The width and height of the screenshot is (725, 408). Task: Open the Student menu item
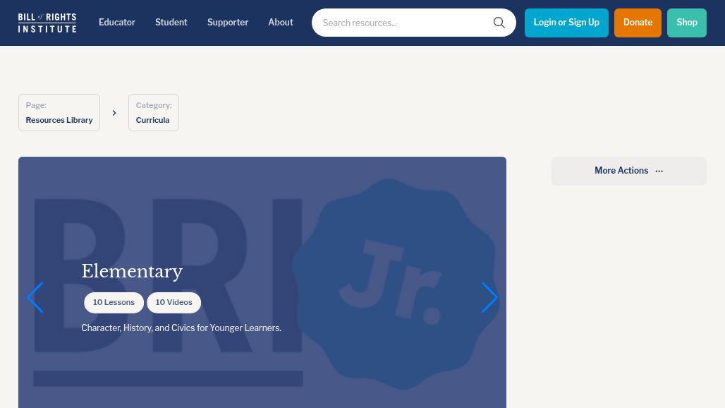click(171, 22)
